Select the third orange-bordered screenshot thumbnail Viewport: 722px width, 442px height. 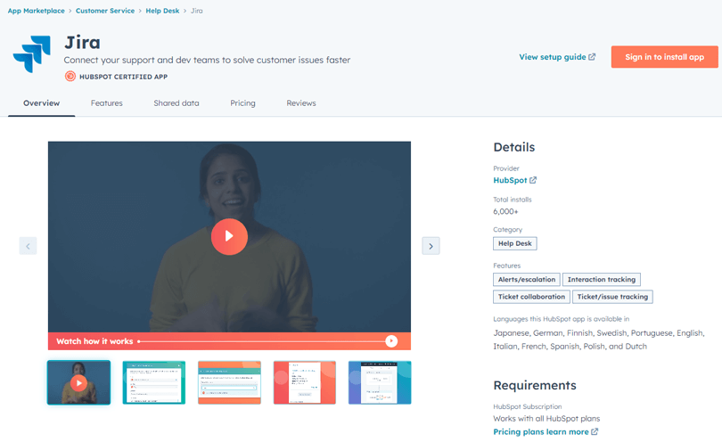pyautogui.click(x=229, y=382)
